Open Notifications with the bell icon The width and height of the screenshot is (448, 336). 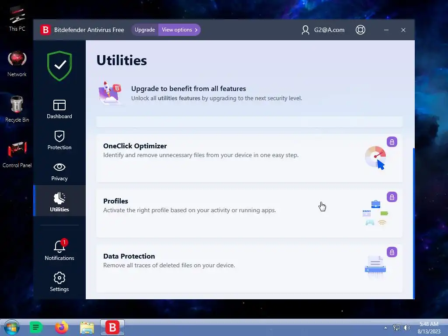[59, 250]
